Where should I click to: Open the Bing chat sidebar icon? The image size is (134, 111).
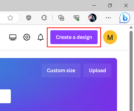[125, 18]
